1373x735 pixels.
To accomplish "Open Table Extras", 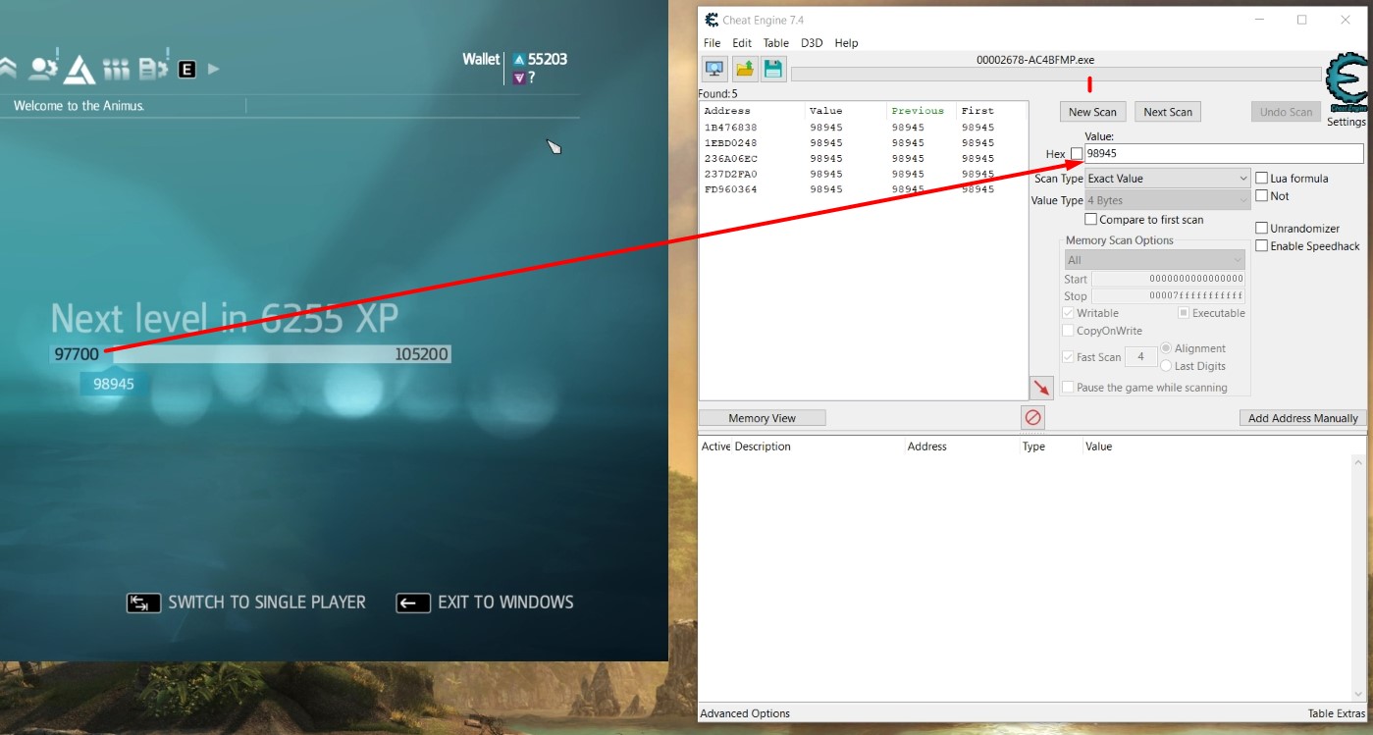I will pos(1337,713).
